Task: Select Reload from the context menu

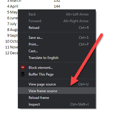Action: tap(57, 28)
